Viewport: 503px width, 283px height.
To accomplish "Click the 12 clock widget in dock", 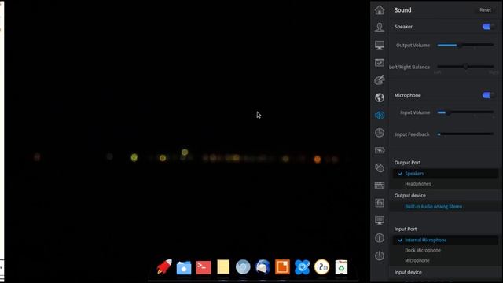I will (321, 267).
